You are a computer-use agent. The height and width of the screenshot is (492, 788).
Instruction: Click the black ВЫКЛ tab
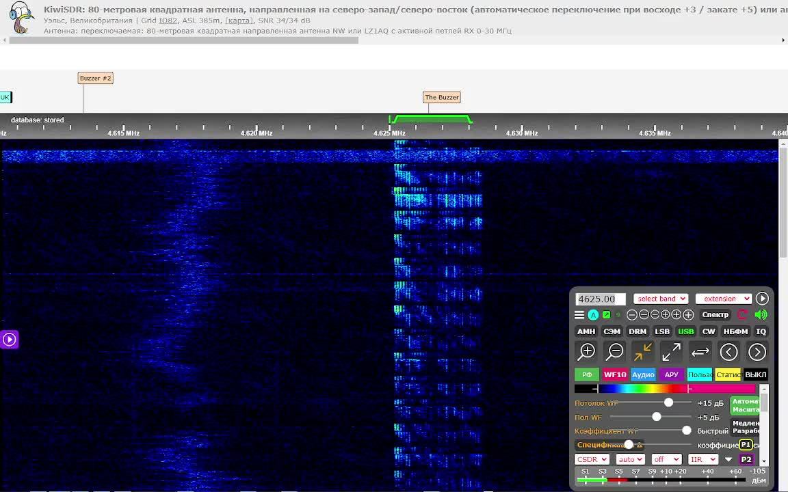tap(755, 374)
